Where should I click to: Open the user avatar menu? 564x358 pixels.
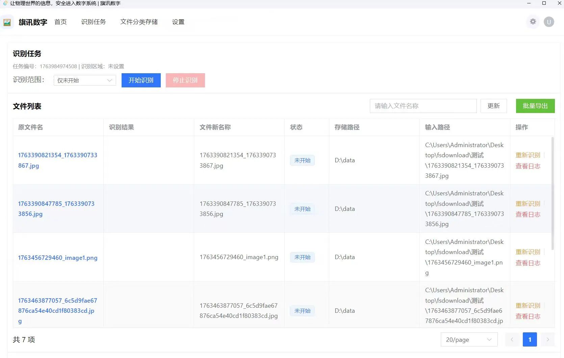pos(549,22)
